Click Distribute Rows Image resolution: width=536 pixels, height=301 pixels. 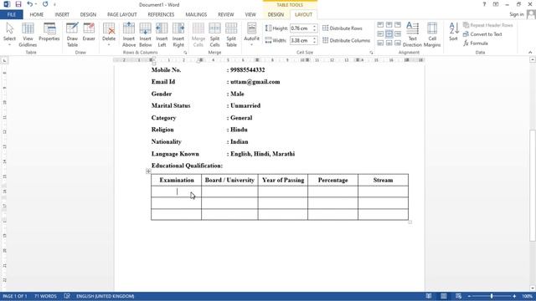pos(343,28)
